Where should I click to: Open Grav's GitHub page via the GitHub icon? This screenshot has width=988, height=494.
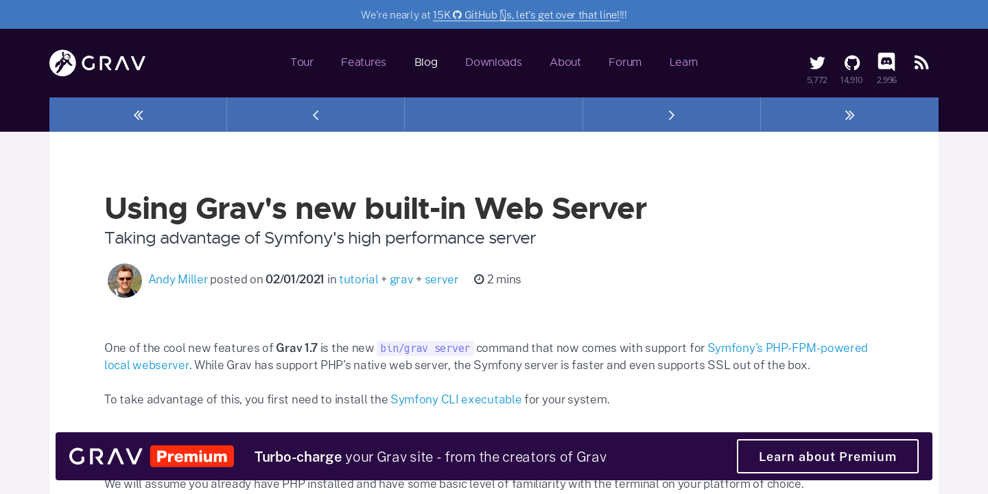(851, 62)
